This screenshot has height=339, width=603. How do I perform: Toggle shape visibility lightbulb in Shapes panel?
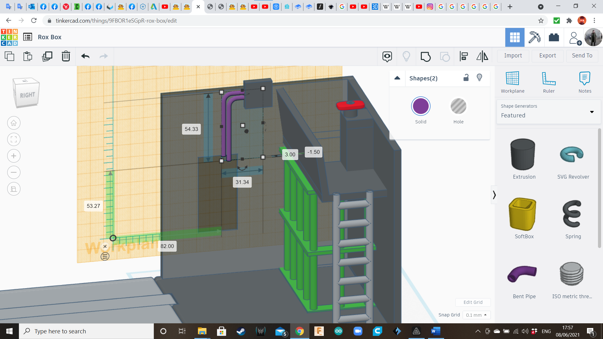479,78
